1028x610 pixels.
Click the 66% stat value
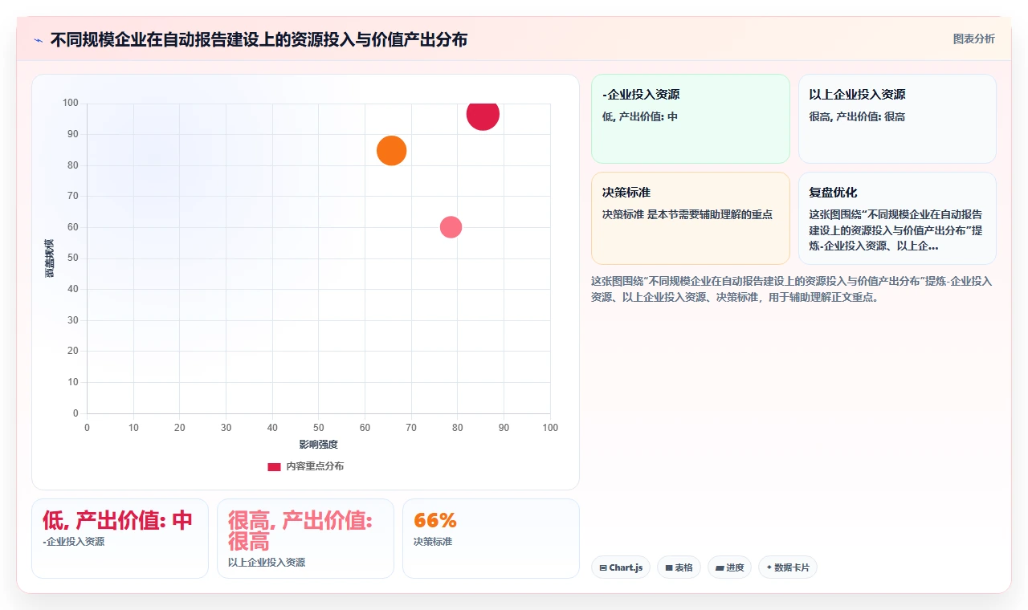tap(435, 520)
